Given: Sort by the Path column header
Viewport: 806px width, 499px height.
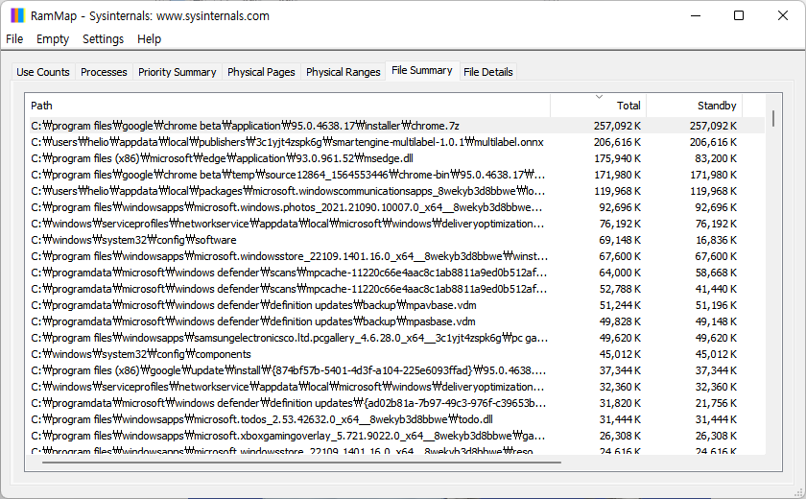Looking at the screenshot, I should 288,106.
